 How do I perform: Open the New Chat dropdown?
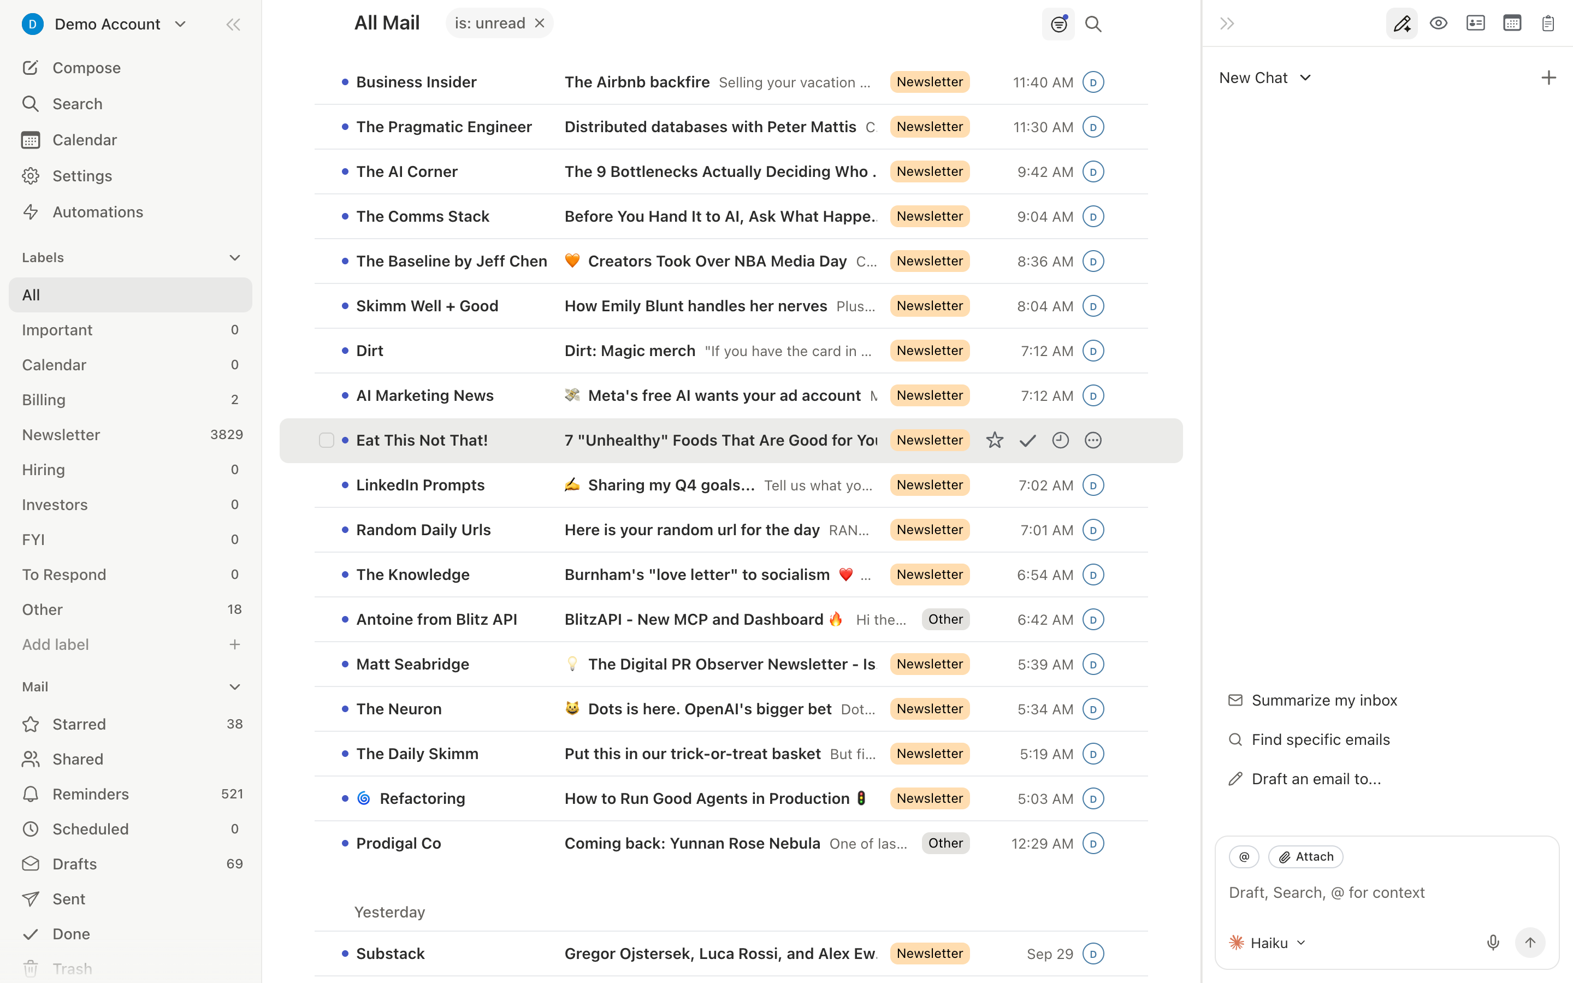coord(1265,78)
